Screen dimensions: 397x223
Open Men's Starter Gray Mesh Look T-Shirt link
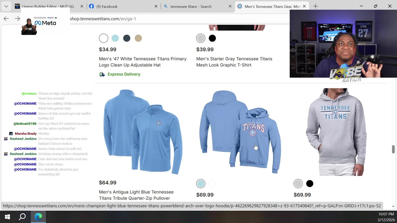234,62
